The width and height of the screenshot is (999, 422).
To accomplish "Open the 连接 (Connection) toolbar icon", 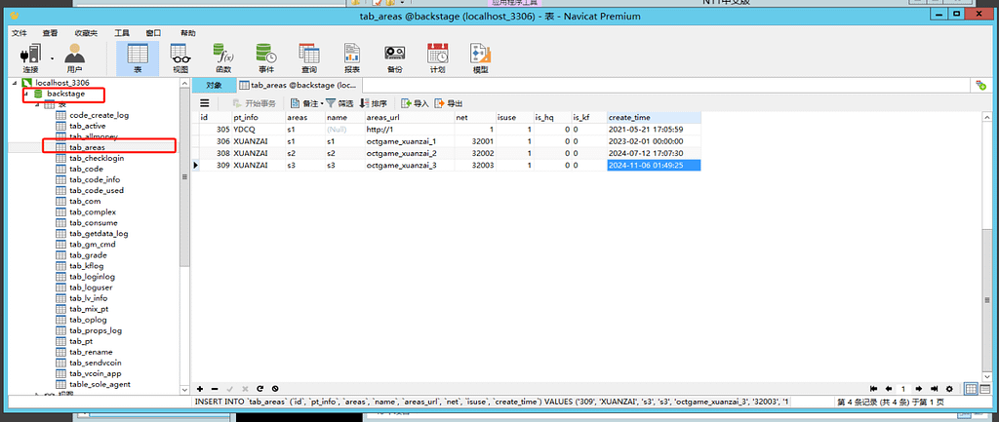I will point(30,58).
